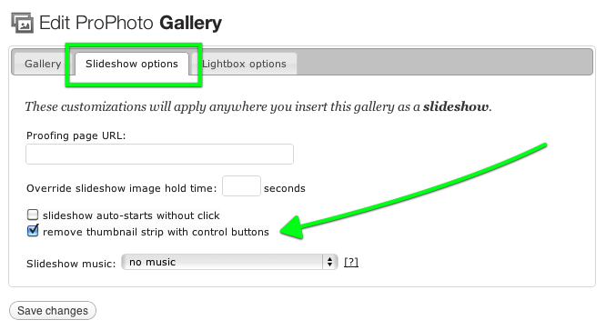Viewport: 606px width, 330px height.
Task: Switch to the Gallery tab
Action: coord(43,64)
